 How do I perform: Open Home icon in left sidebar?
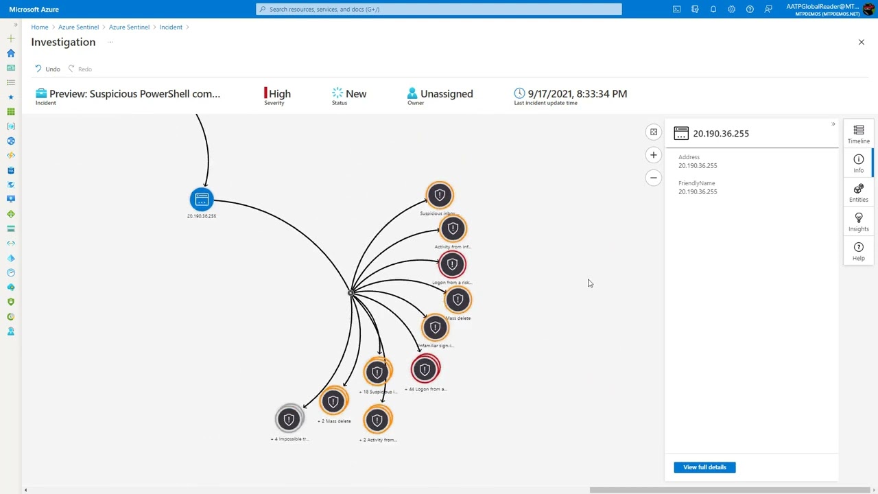[x=10, y=53]
